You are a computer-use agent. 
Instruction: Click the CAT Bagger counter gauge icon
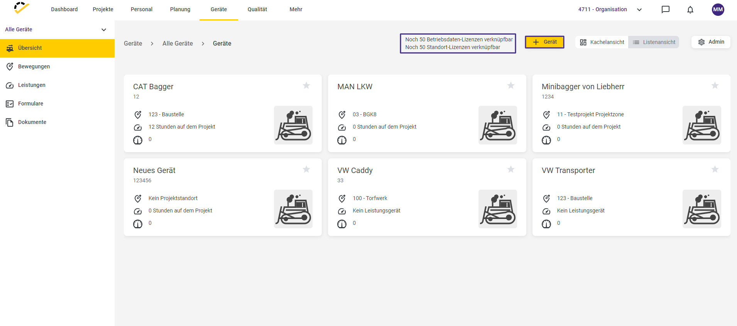[x=138, y=140]
